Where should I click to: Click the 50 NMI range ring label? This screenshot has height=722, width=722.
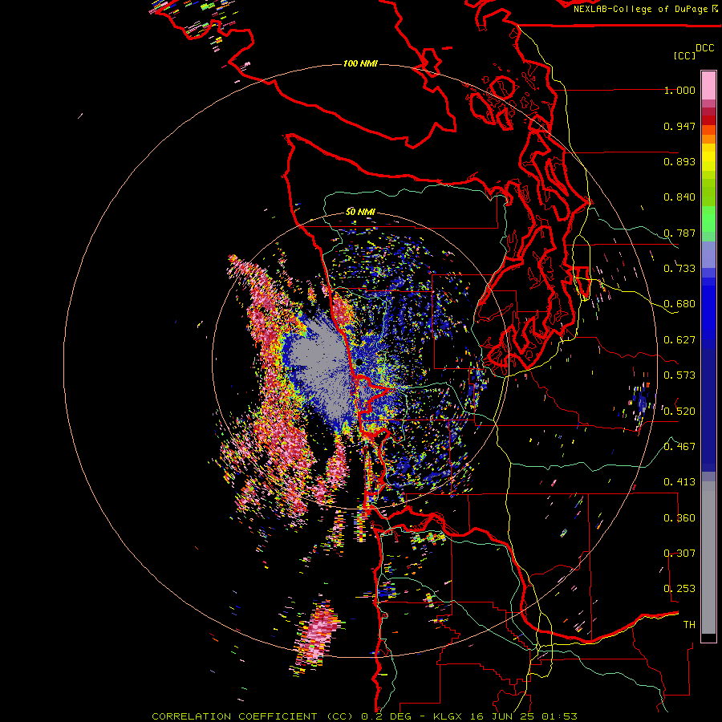(x=360, y=212)
